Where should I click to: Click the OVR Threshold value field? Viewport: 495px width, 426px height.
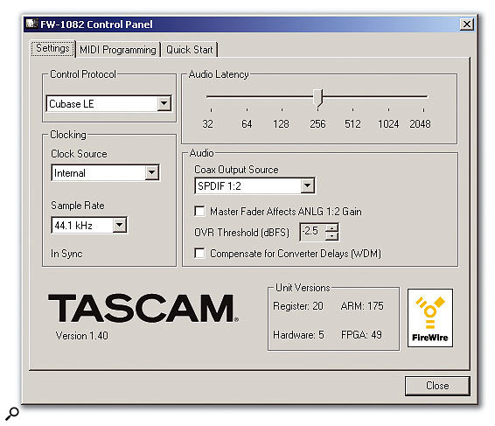click(312, 232)
